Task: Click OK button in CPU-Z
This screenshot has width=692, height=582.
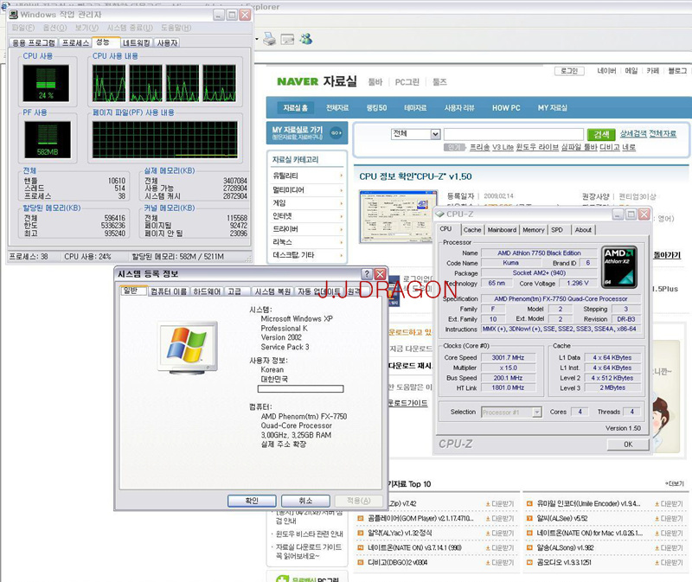Action: pyautogui.click(x=628, y=444)
